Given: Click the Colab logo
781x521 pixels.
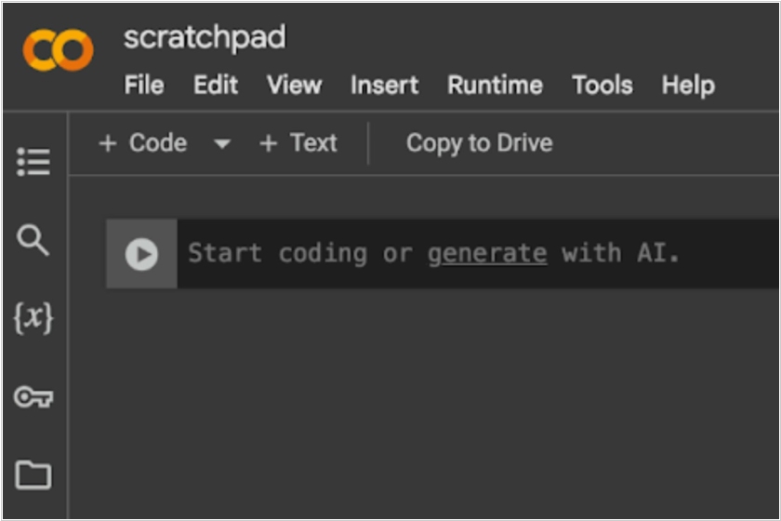Looking at the screenshot, I should (x=58, y=50).
